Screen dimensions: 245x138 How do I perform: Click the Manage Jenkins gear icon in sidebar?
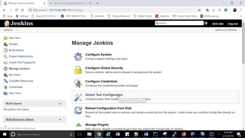6,69
